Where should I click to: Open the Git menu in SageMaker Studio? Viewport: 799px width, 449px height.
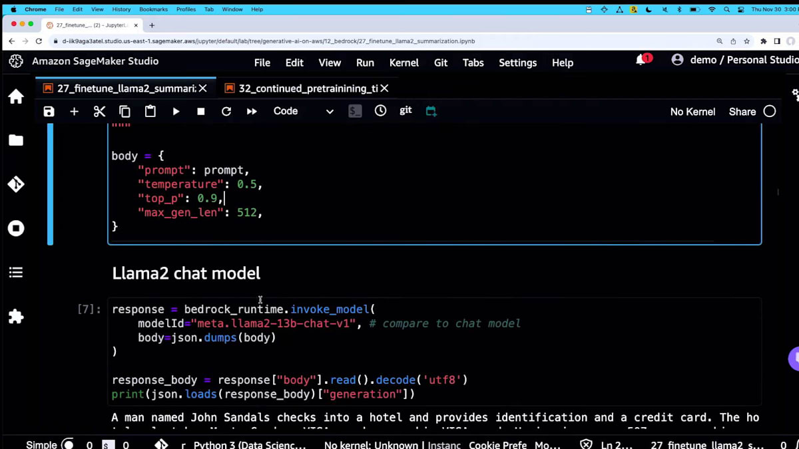tap(441, 63)
